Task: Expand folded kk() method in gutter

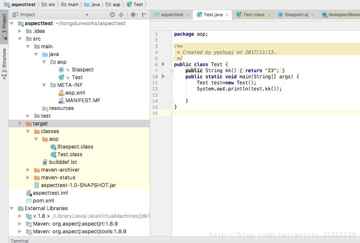Action: [172, 71]
